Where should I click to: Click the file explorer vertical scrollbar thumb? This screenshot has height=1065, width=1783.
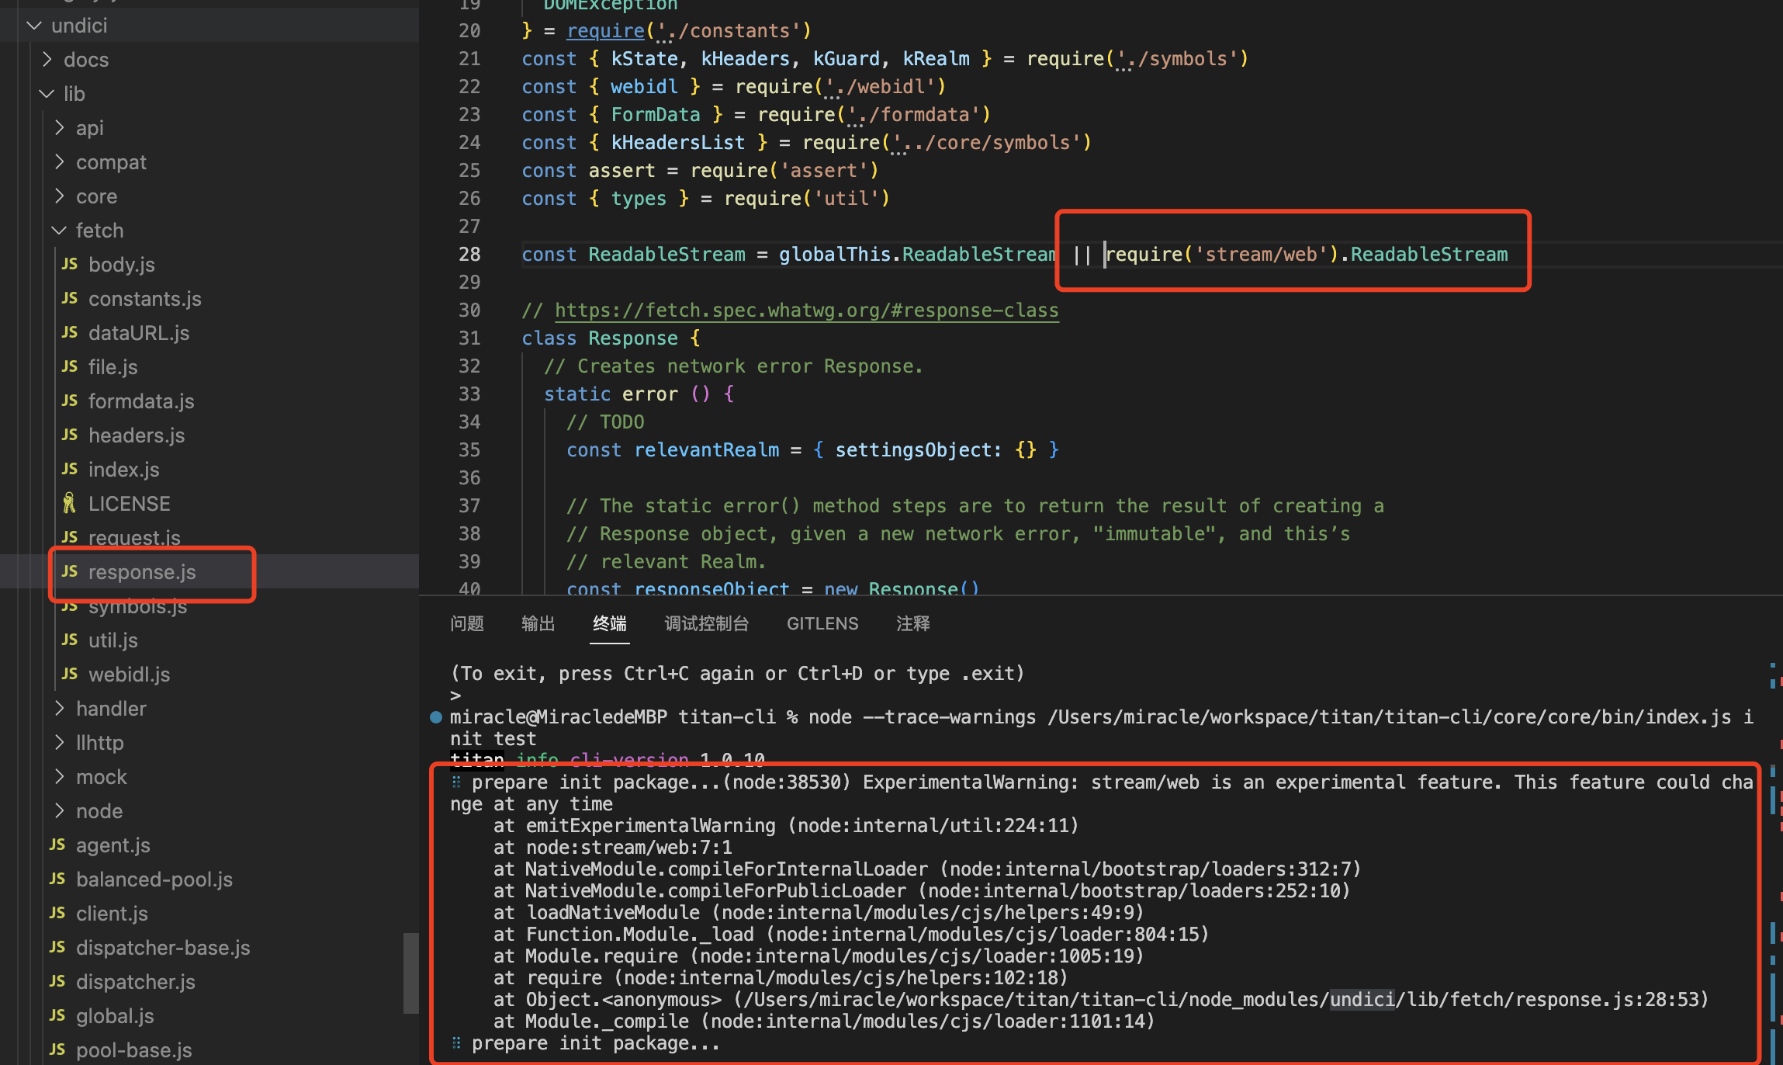410,973
